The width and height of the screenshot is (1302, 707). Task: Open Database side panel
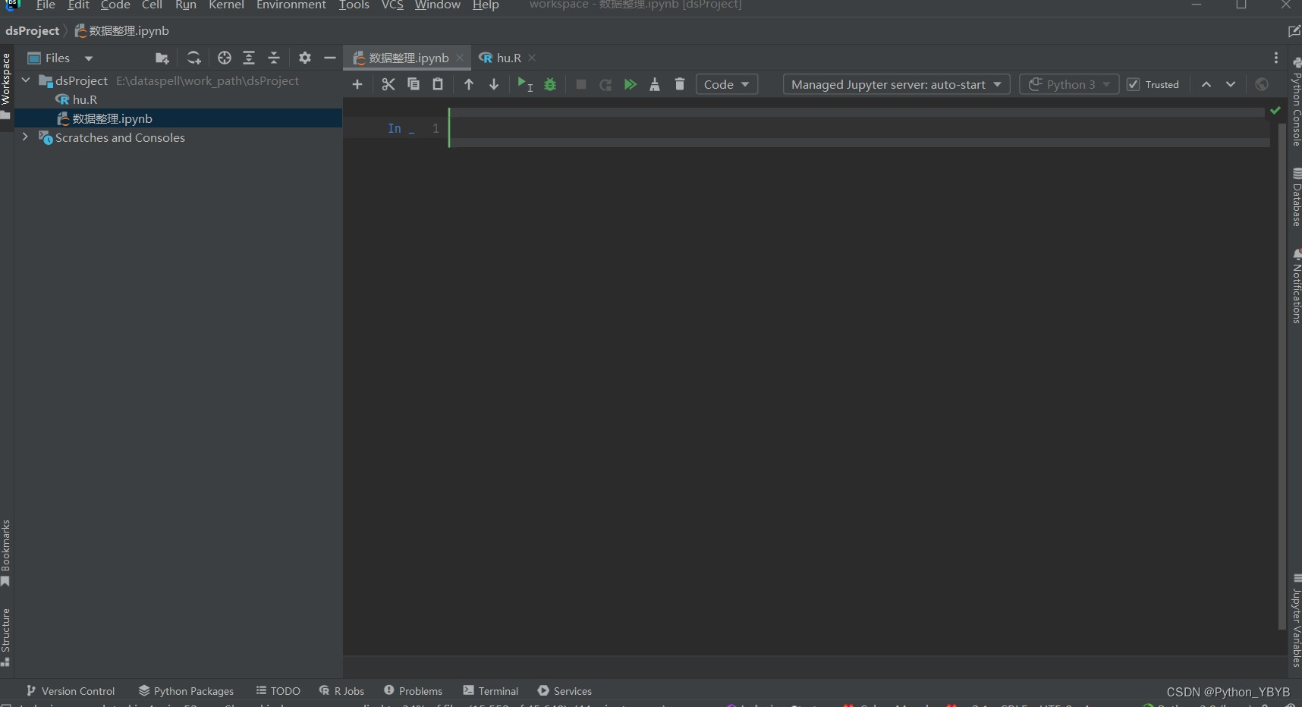pos(1296,197)
